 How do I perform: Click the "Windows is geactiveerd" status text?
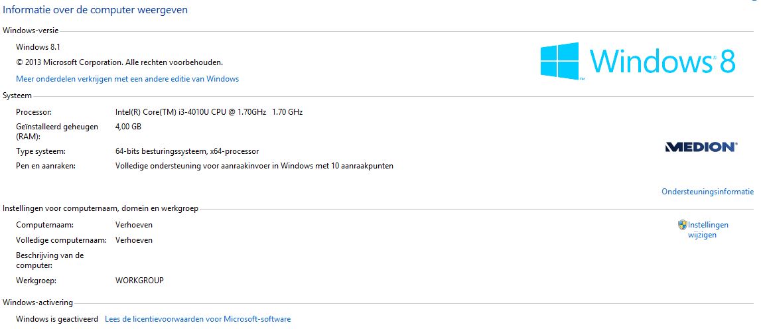click(x=57, y=319)
